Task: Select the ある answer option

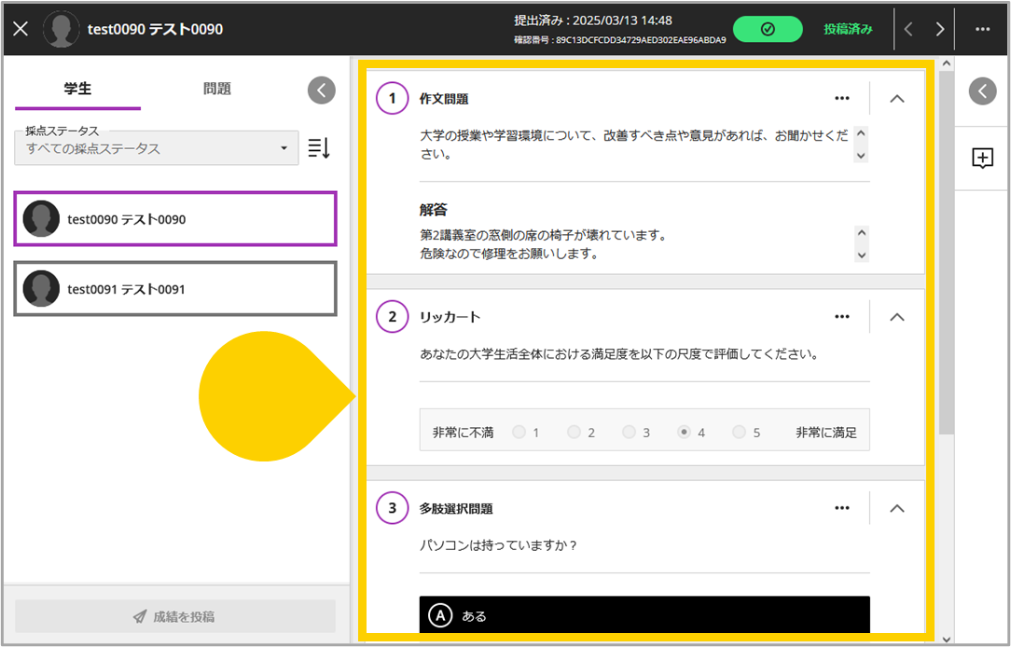Action: (644, 615)
